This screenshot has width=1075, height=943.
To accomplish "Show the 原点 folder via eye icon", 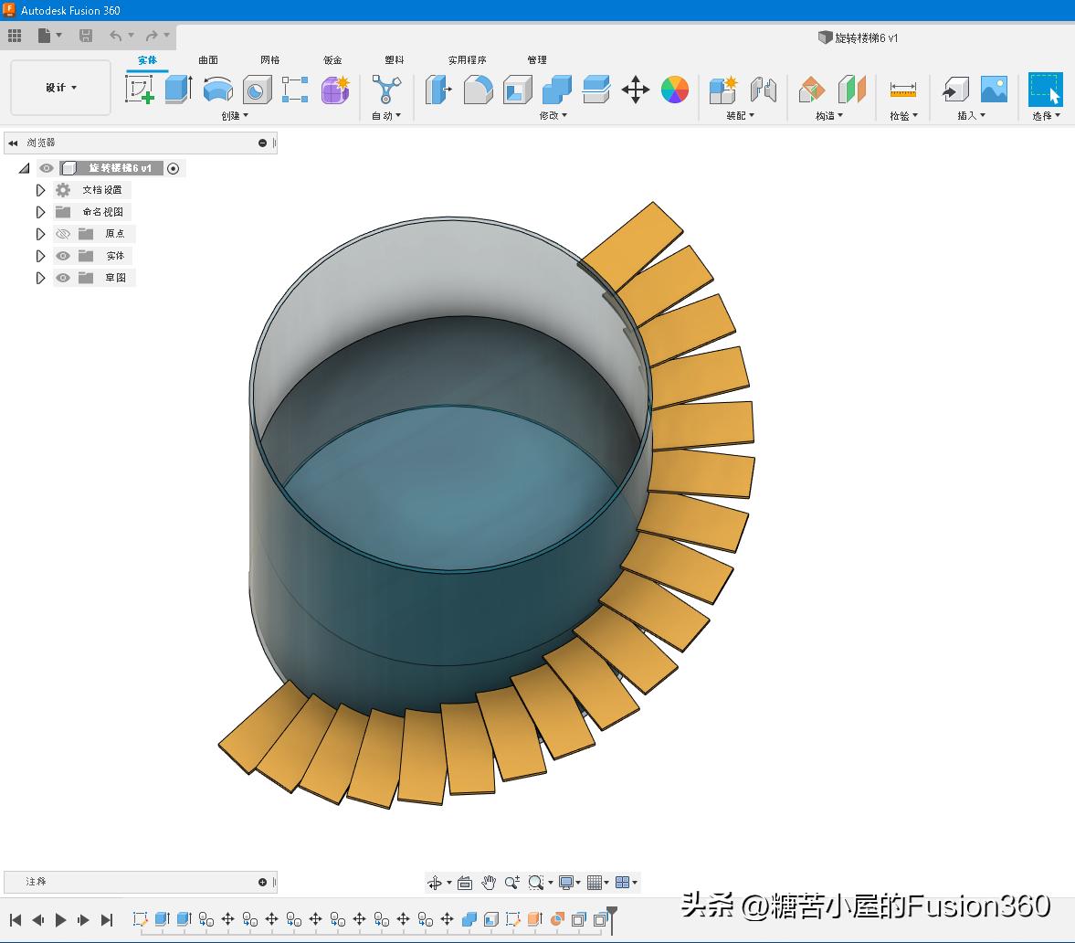I will [x=63, y=234].
